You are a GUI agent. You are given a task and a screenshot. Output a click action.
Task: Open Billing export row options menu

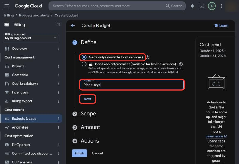(x=58, y=101)
